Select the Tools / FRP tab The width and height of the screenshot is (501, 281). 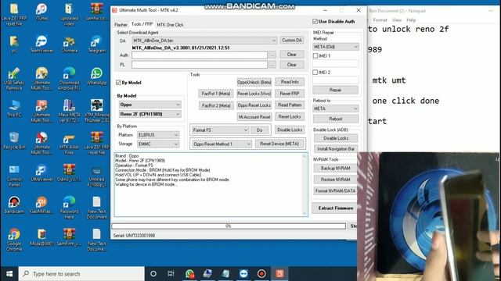click(x=142, y=24)
